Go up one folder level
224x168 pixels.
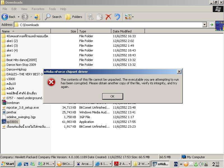pos(37,17)
